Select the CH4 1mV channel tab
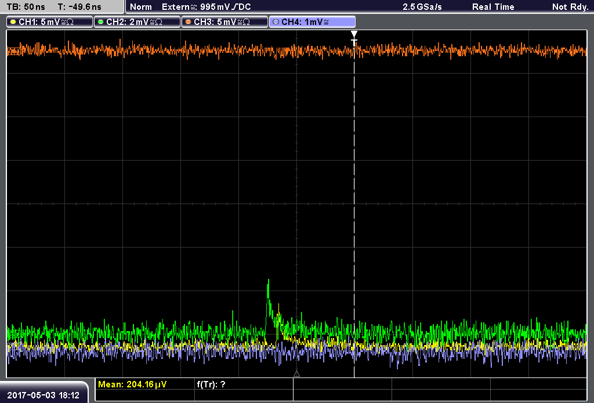The width and height of the screenshot is (594, 403). [x=312, y=22]
